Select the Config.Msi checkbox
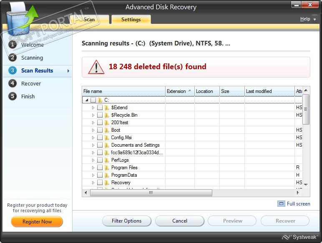322x243 pixels. tap(100, 138)
